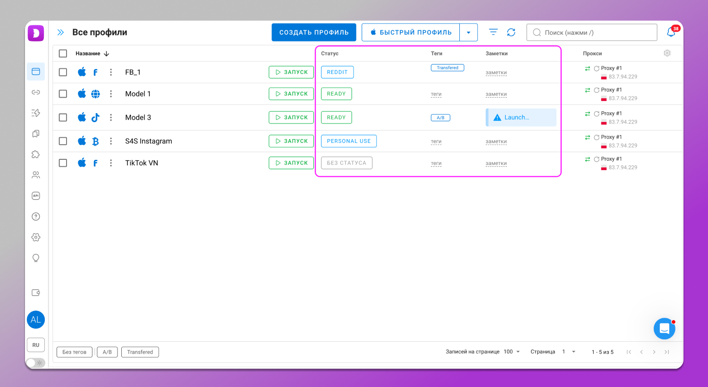Expand the sidebar with double chevron
Screen dimensions: 708x387
click(60, 33)
